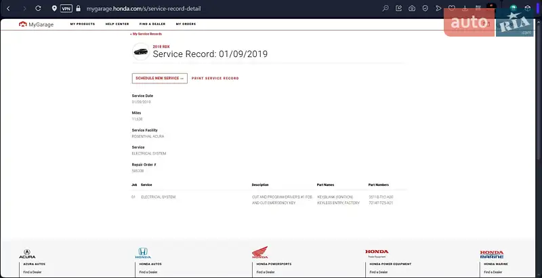Viewport: 542px width, 278px height.
Task: Open the Help Center menu
Action: [117, 24]
